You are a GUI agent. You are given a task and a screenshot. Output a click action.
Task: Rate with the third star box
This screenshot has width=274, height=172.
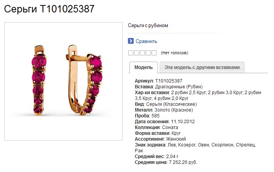point(142,53)
